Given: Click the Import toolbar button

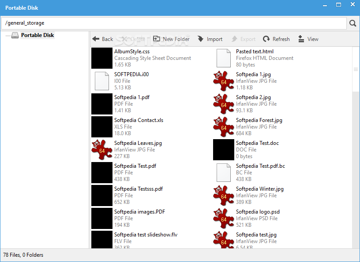Looking at the screenshot, I should coord(210,39).
